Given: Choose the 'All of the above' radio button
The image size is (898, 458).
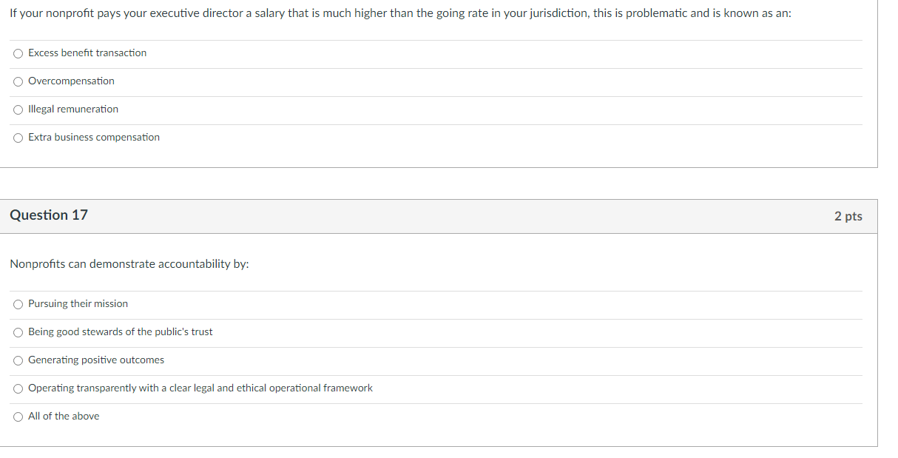Looking at the screenshot, I should coord(18,417).
